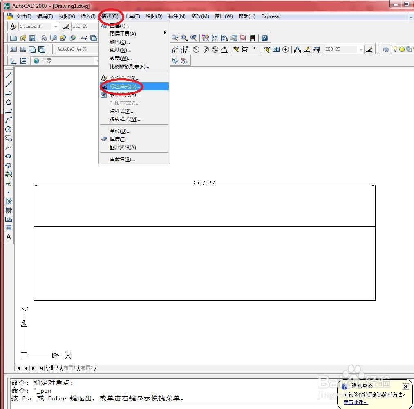The width and height of the screenshot is (414, 409).
Task: Switch to the 模型 tab
Action: point(54,368)
